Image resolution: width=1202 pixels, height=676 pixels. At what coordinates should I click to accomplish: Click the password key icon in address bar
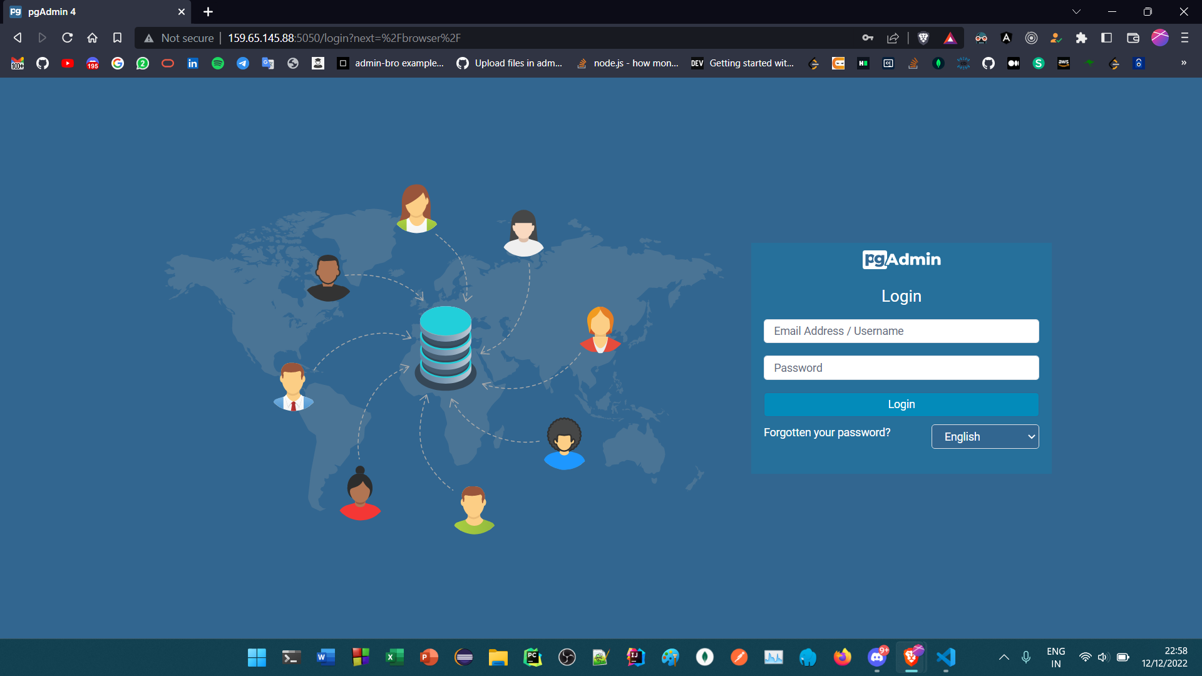868,38
